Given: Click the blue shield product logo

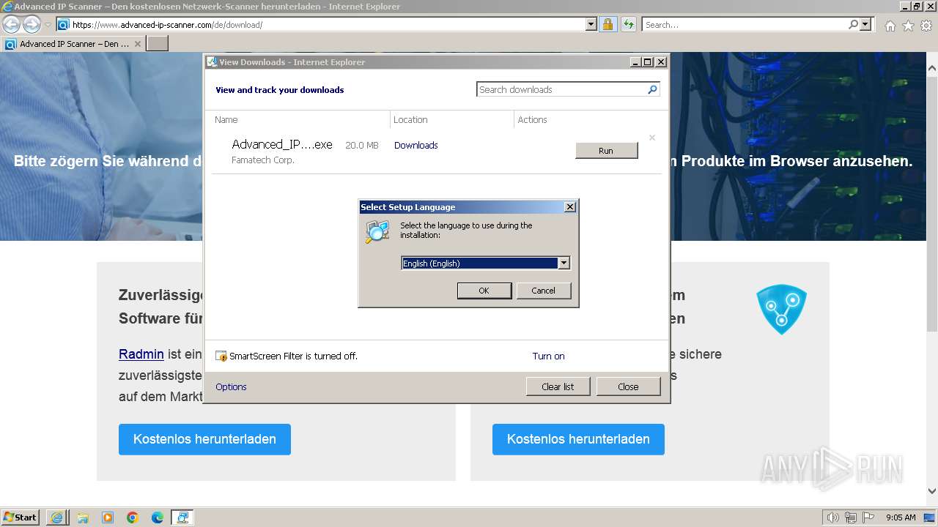Looking at the screenshot, I should point(781,309).
